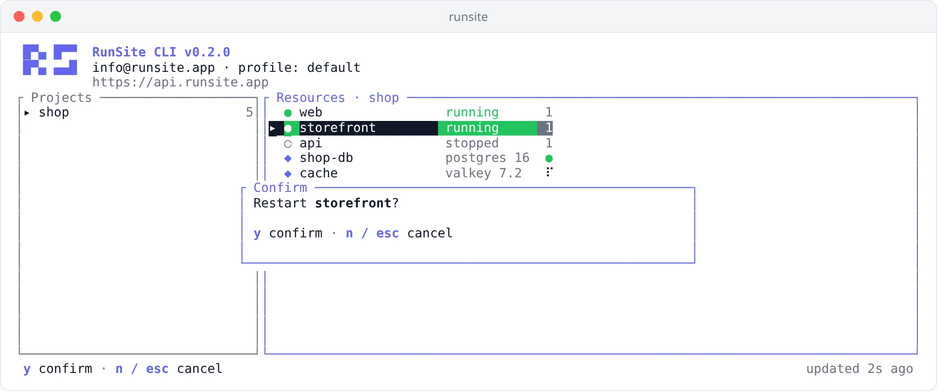Image resolution: width=937 pixels, height=392 pixels.
Task: Click the spinner indicator after valkey 7.2
Action: 549,172
